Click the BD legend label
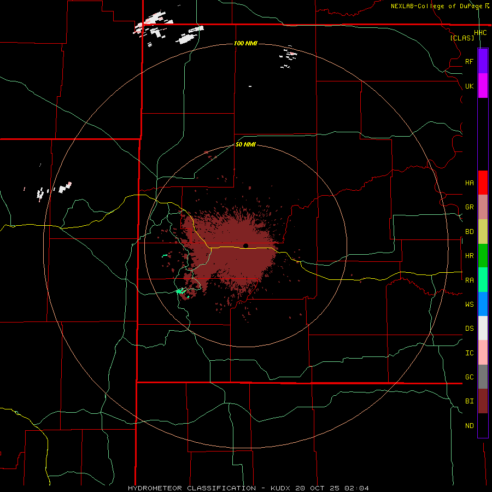 pyautogui.click(x=470, y=231)
